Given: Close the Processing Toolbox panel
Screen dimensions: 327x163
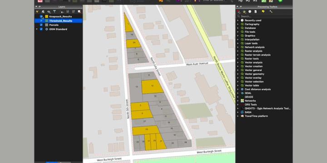Looking at the screenshot, I should [x=238, y=7].
